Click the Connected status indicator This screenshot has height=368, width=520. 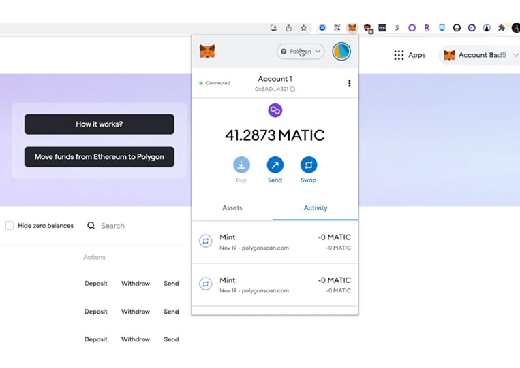[215, 83]
